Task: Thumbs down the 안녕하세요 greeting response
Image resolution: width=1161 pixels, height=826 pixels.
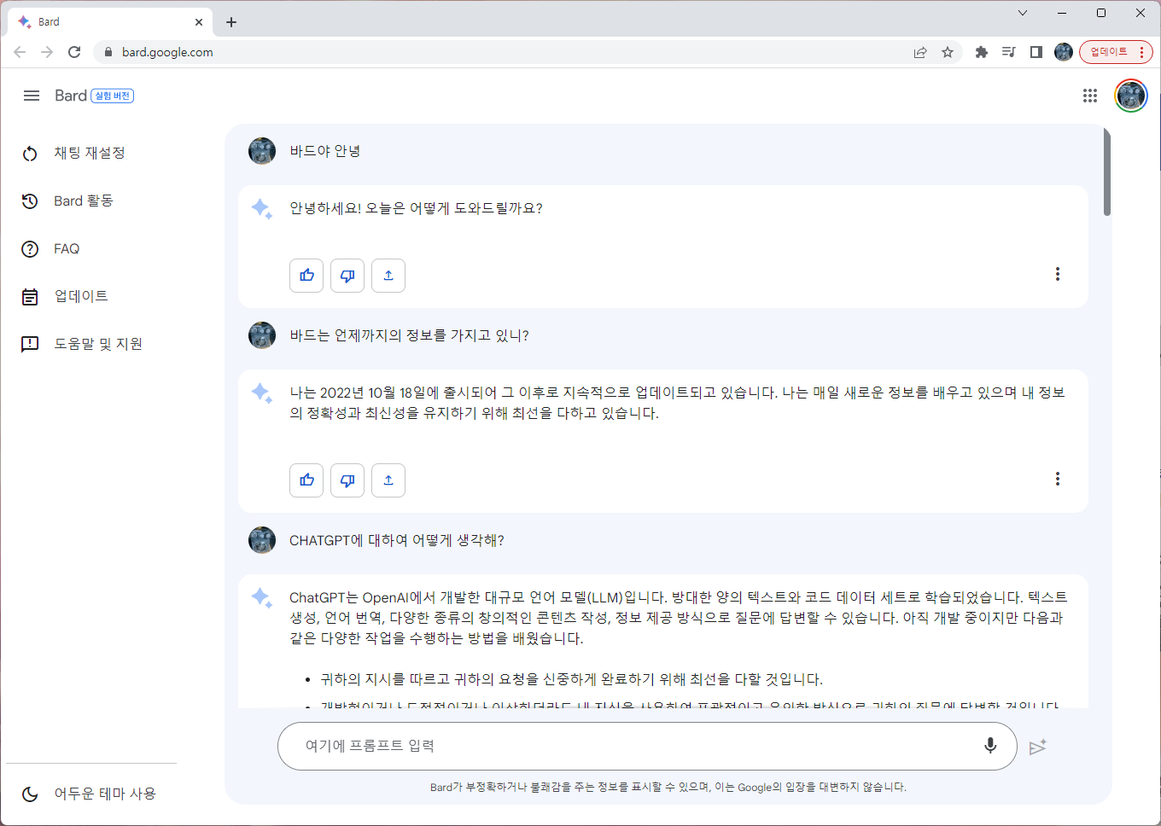Action: coord(347,276)
